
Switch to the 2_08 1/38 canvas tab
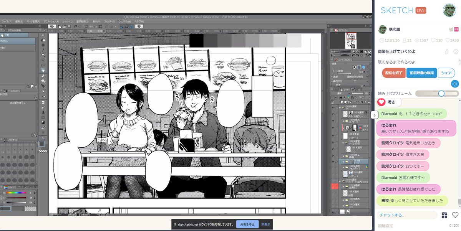click(x=58, y=31)
